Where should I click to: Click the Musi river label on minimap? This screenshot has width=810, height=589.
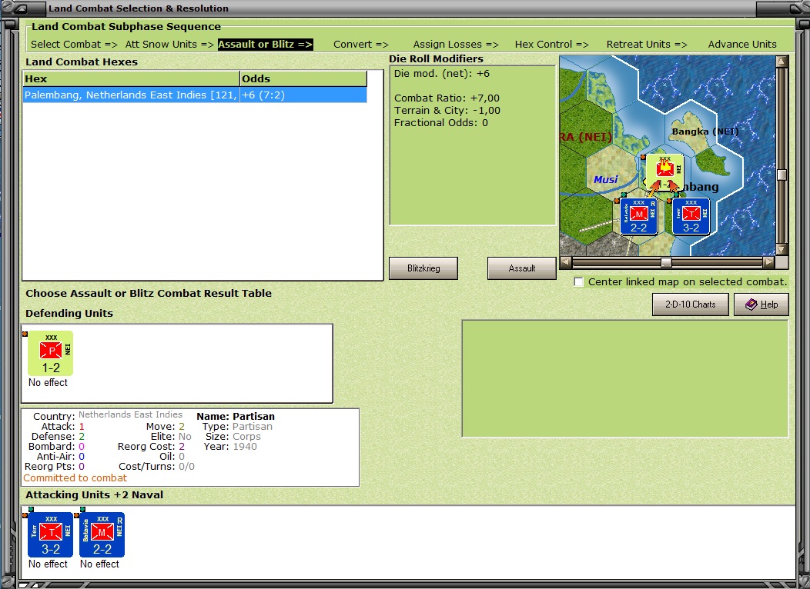[605, 179]
